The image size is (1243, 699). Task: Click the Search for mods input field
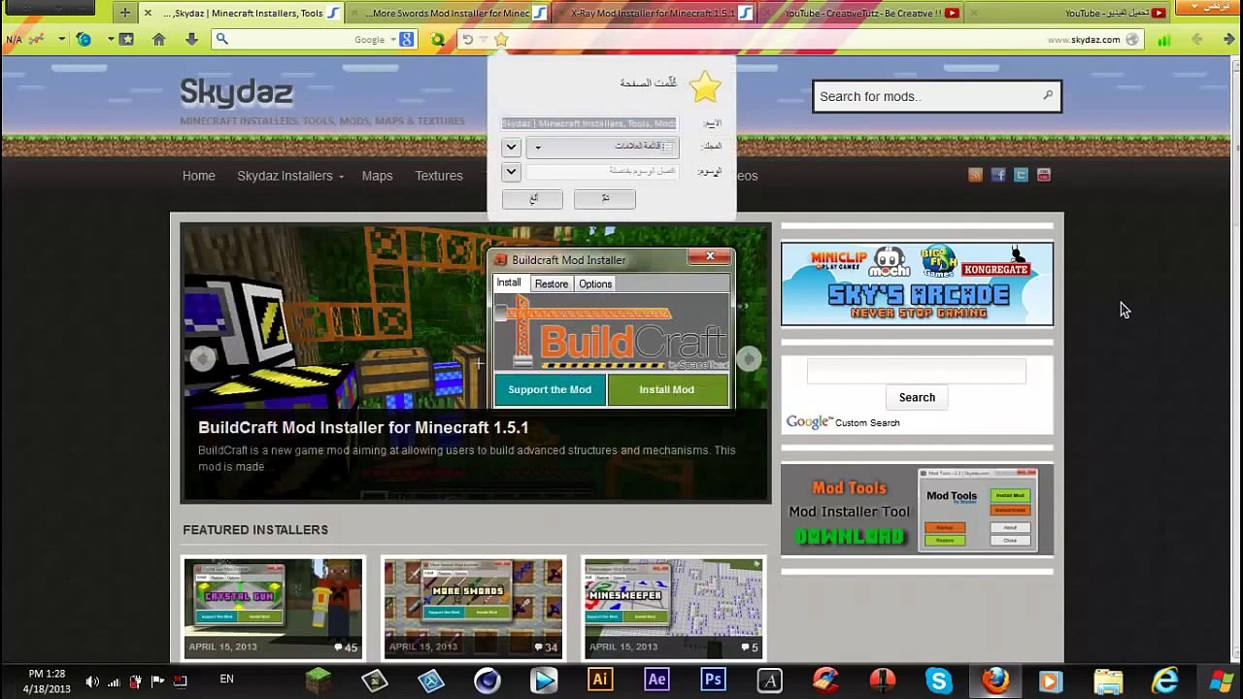pyautogui.click(x=924, y=96)
